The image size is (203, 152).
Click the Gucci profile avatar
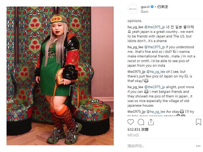click(133, 9)
